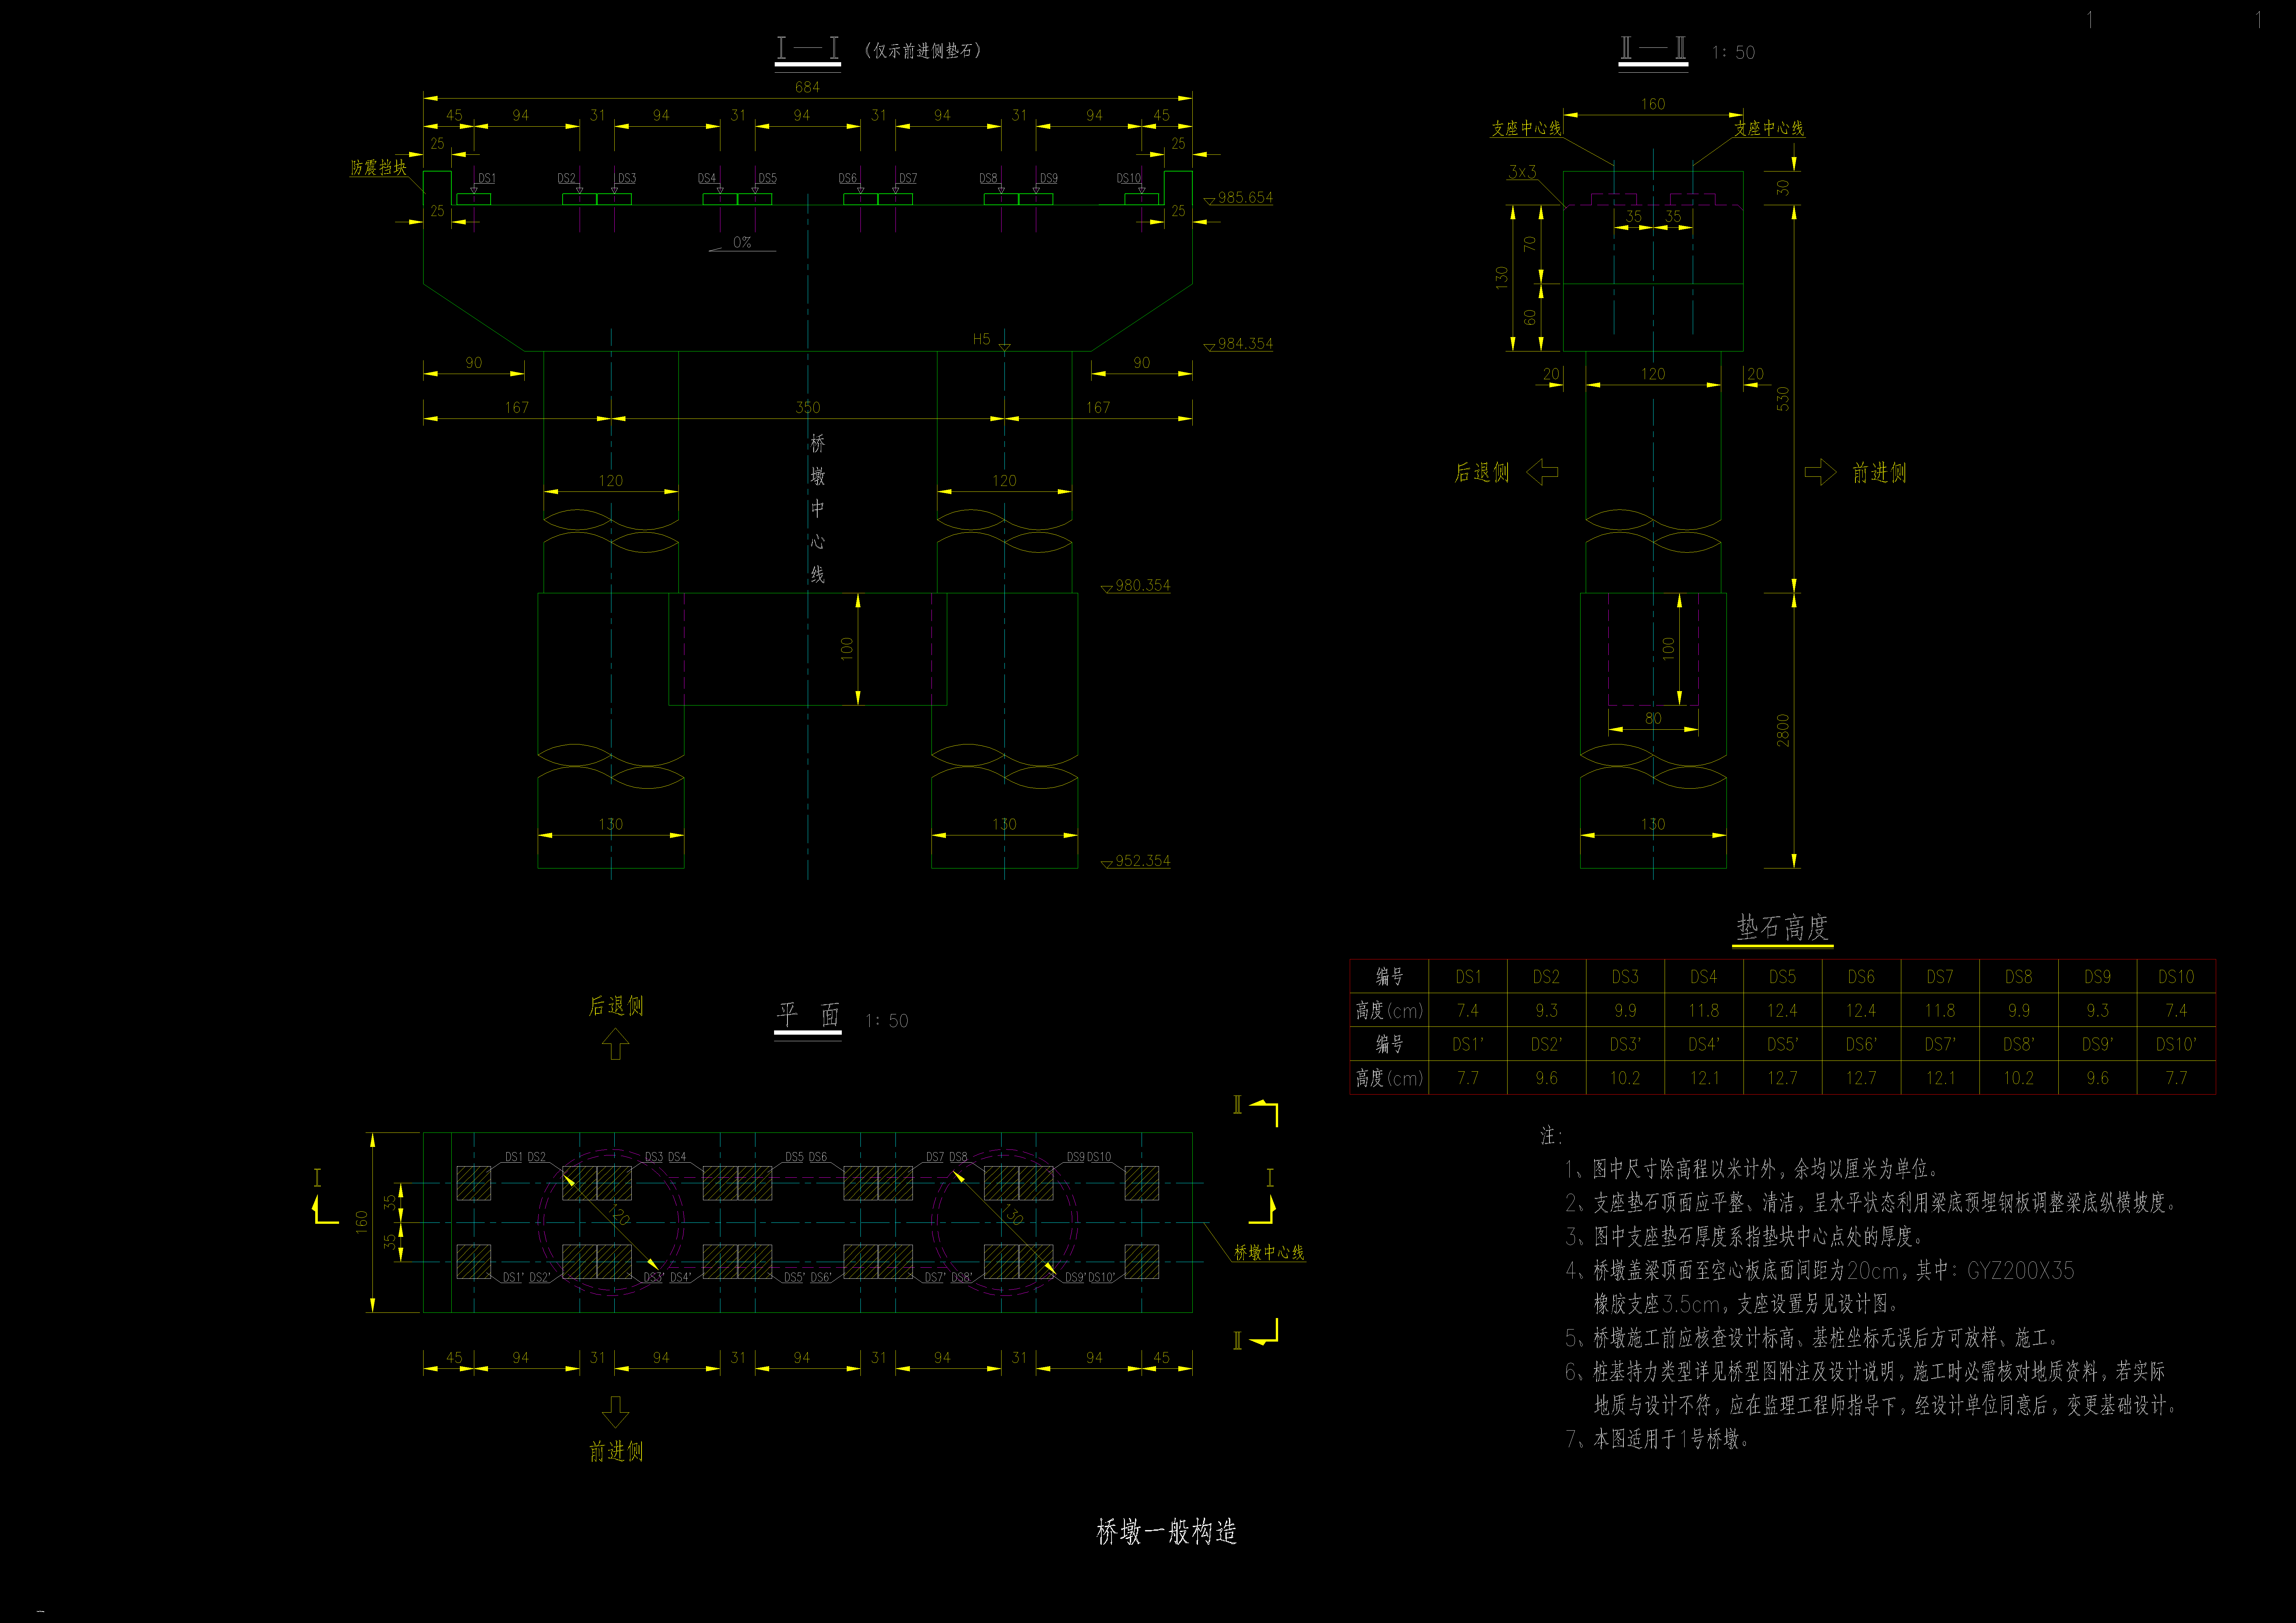The image size is (2296, 1623).
Task: Select the 80 dimension in section II
Action: tap(1653, 718)
